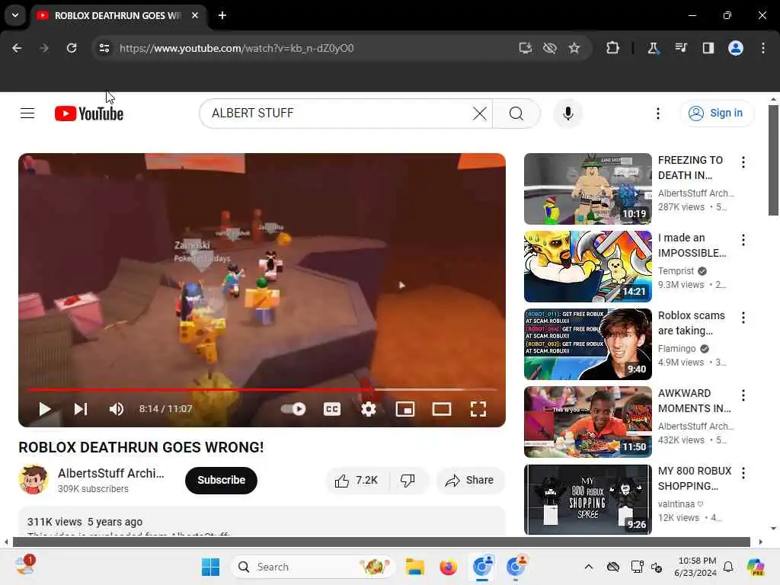Open Chrome three-dot menu
This screenshot has width=780, height=585.
tap(763, 48)
